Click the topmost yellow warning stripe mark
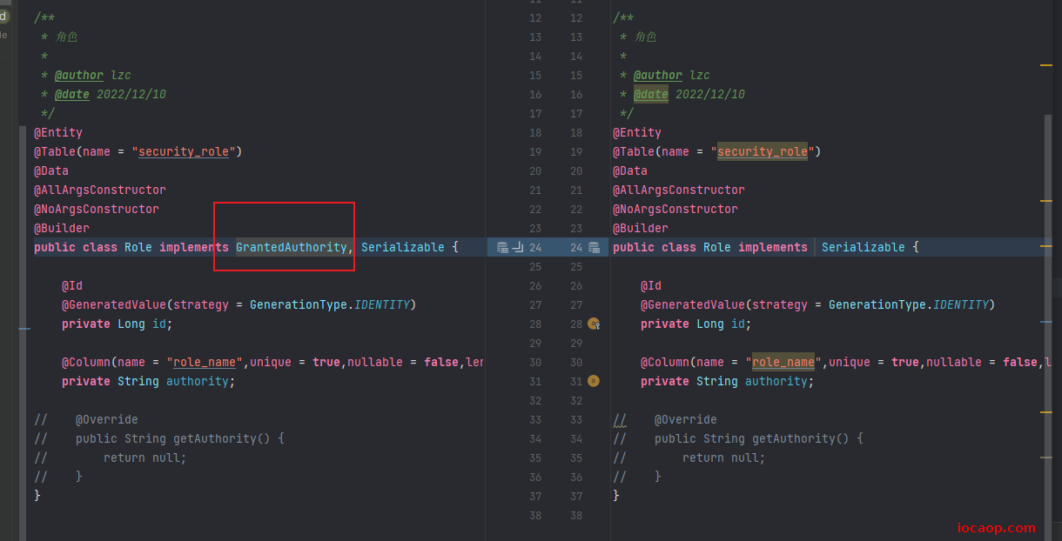The width and height of the screenshot is (1062, 541). click(1046, 65)
